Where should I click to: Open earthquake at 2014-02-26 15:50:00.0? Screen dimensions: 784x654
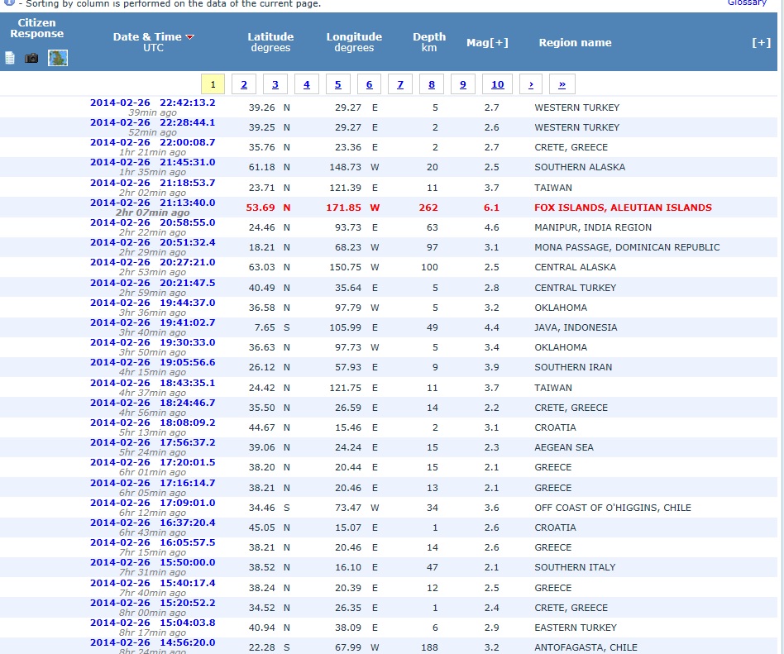pos(152,562)
